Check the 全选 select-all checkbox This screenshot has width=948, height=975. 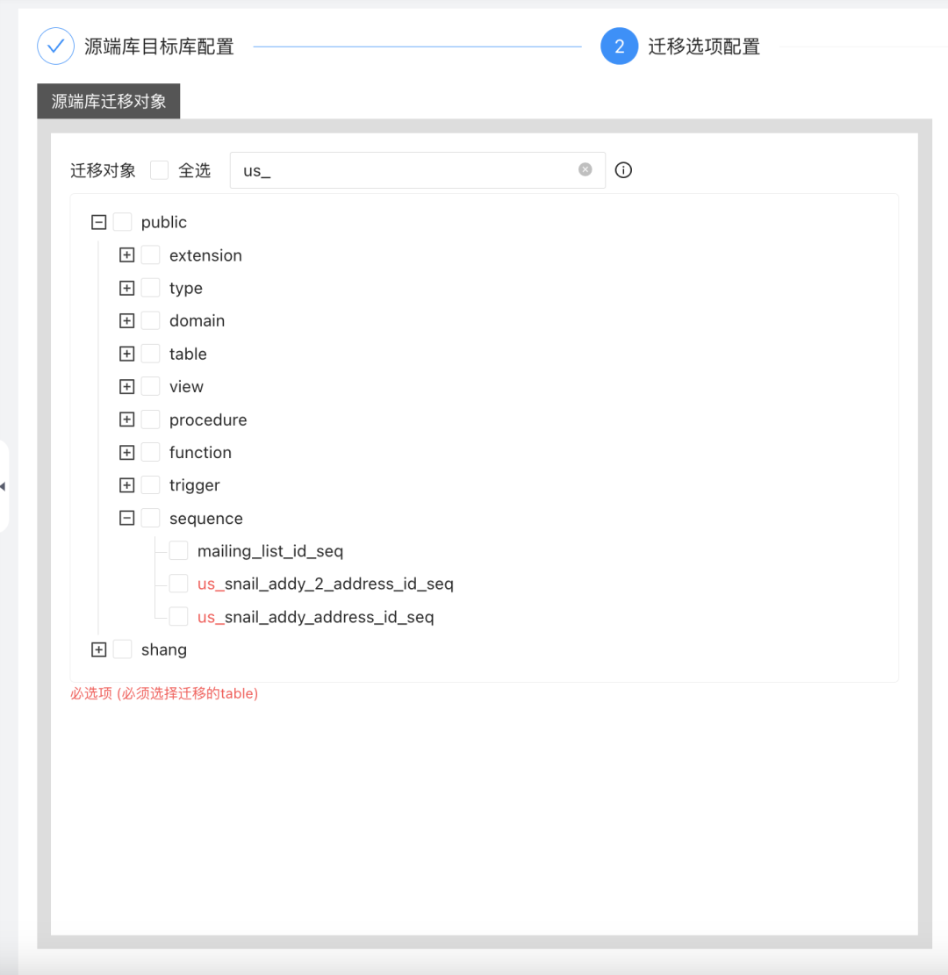click(x=159, y=169)
